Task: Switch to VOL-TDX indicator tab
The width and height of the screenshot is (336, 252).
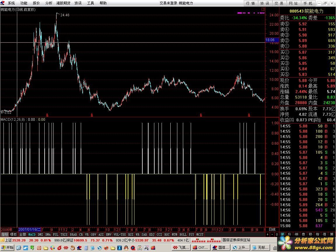Action: 120,235
